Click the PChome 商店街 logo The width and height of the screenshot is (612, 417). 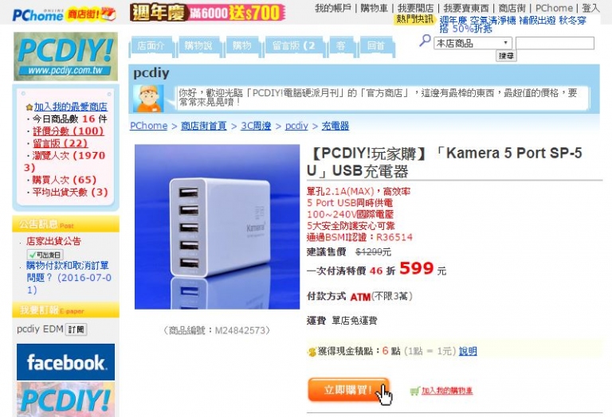point(64,14)
